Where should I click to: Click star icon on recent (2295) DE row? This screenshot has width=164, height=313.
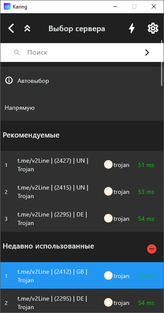[108, 303]
